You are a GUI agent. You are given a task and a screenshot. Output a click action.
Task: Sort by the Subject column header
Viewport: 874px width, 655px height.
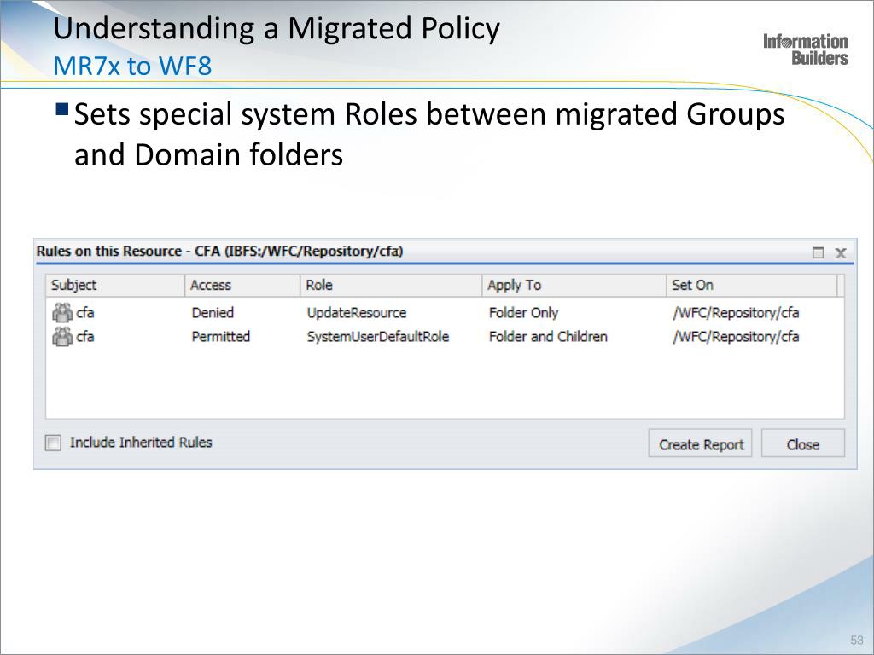point(115,285)
